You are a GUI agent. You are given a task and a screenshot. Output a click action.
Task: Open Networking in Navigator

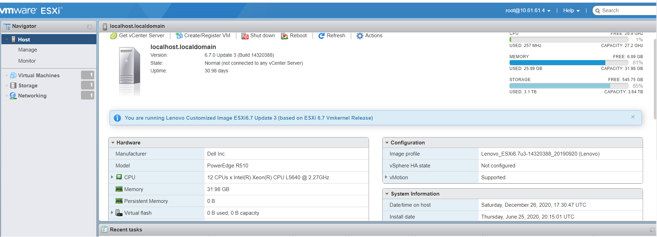pyautogui.click(x=32, y=95)
